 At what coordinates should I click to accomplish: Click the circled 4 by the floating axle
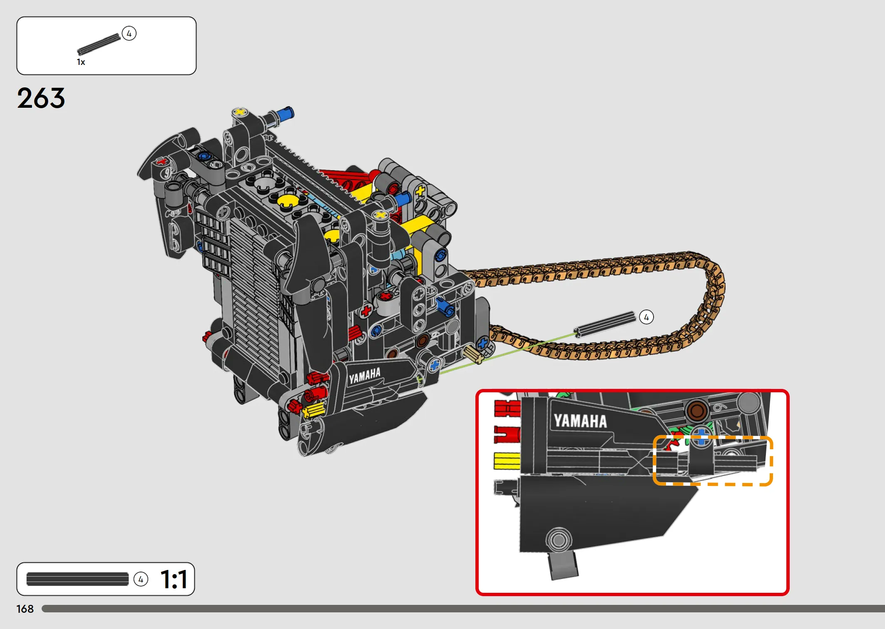pos(646,317)
